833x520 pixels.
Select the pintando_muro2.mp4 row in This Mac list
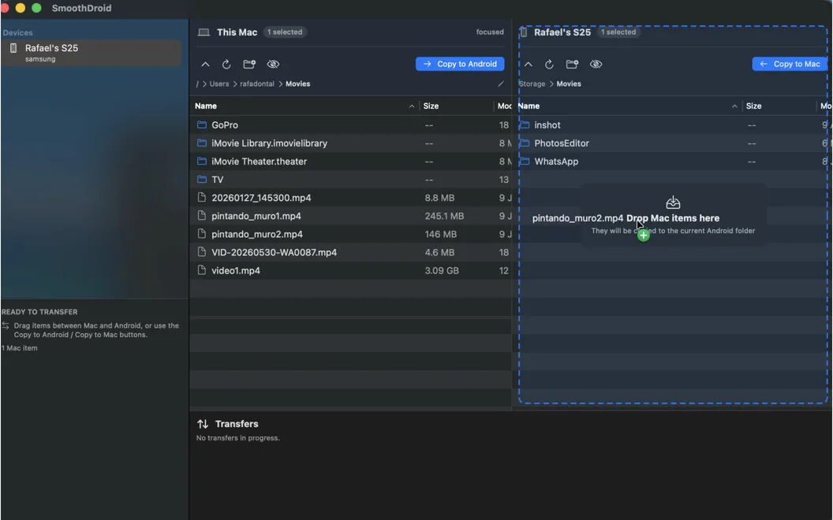coord(350,234)
